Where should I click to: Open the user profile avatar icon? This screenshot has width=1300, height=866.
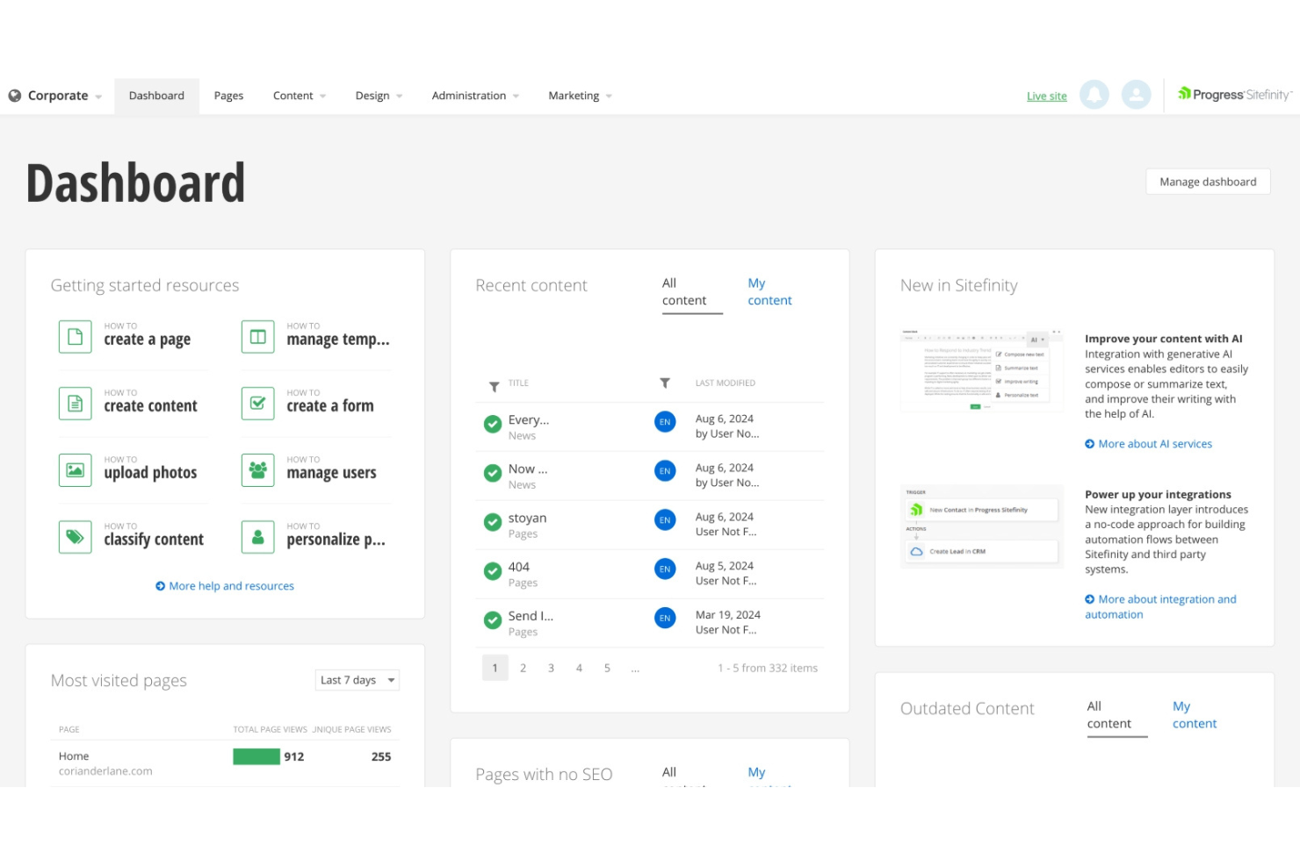(x=1137, y=95)
